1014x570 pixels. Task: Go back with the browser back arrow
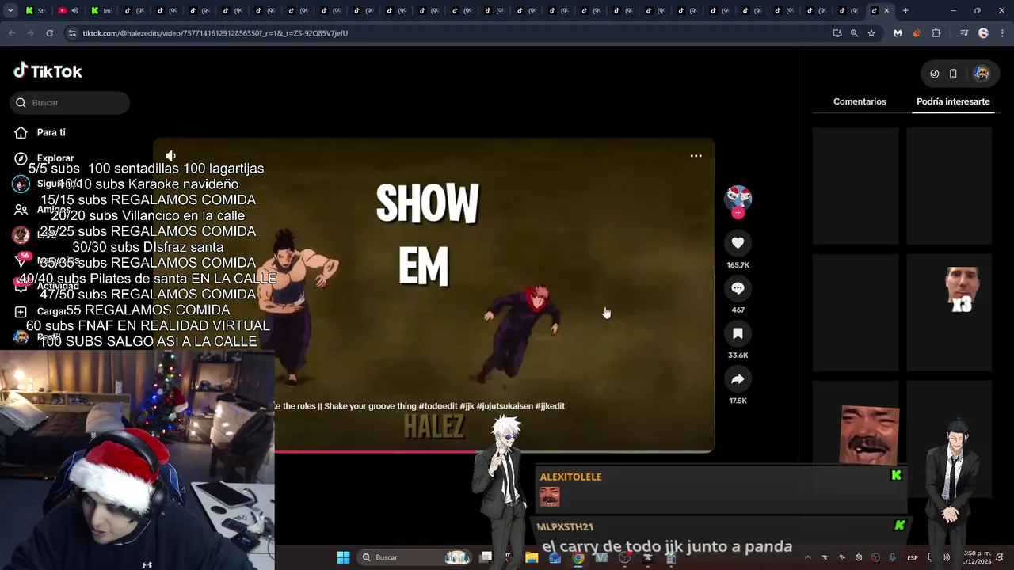[x=11, y=33]
